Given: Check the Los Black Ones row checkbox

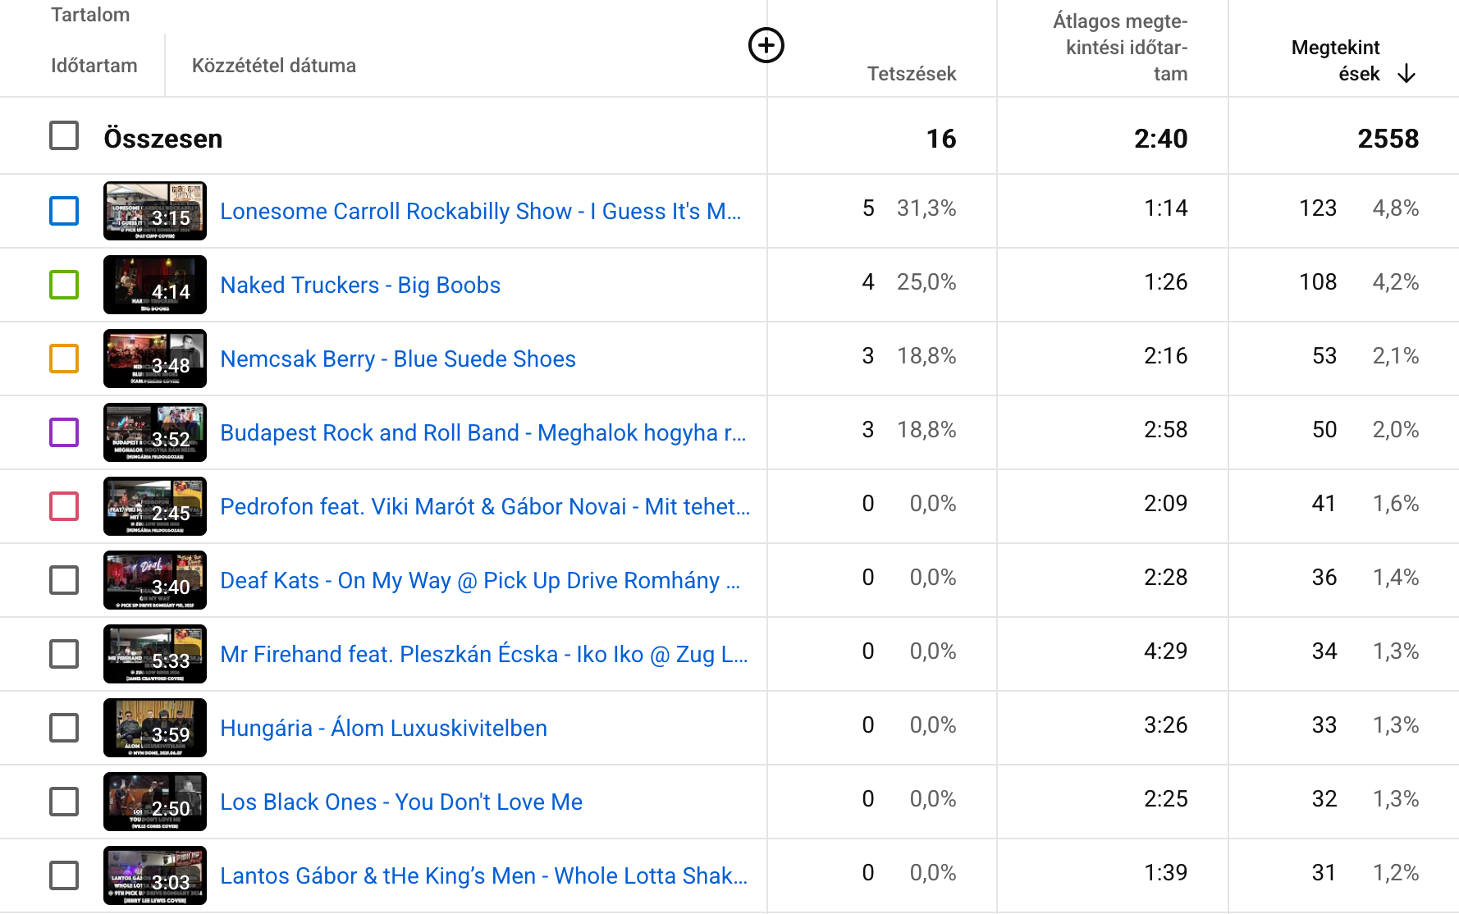Looking at the screenshot, I should [64, 802].
